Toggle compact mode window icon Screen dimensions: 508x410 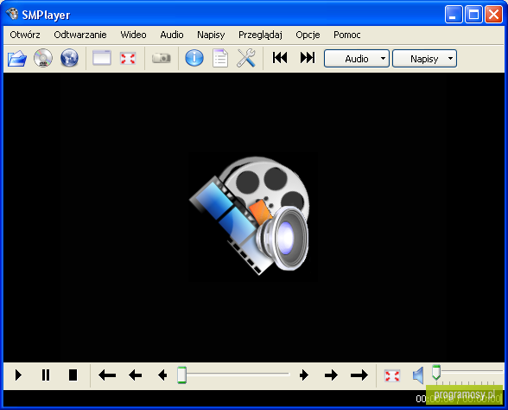coord(102,58)
